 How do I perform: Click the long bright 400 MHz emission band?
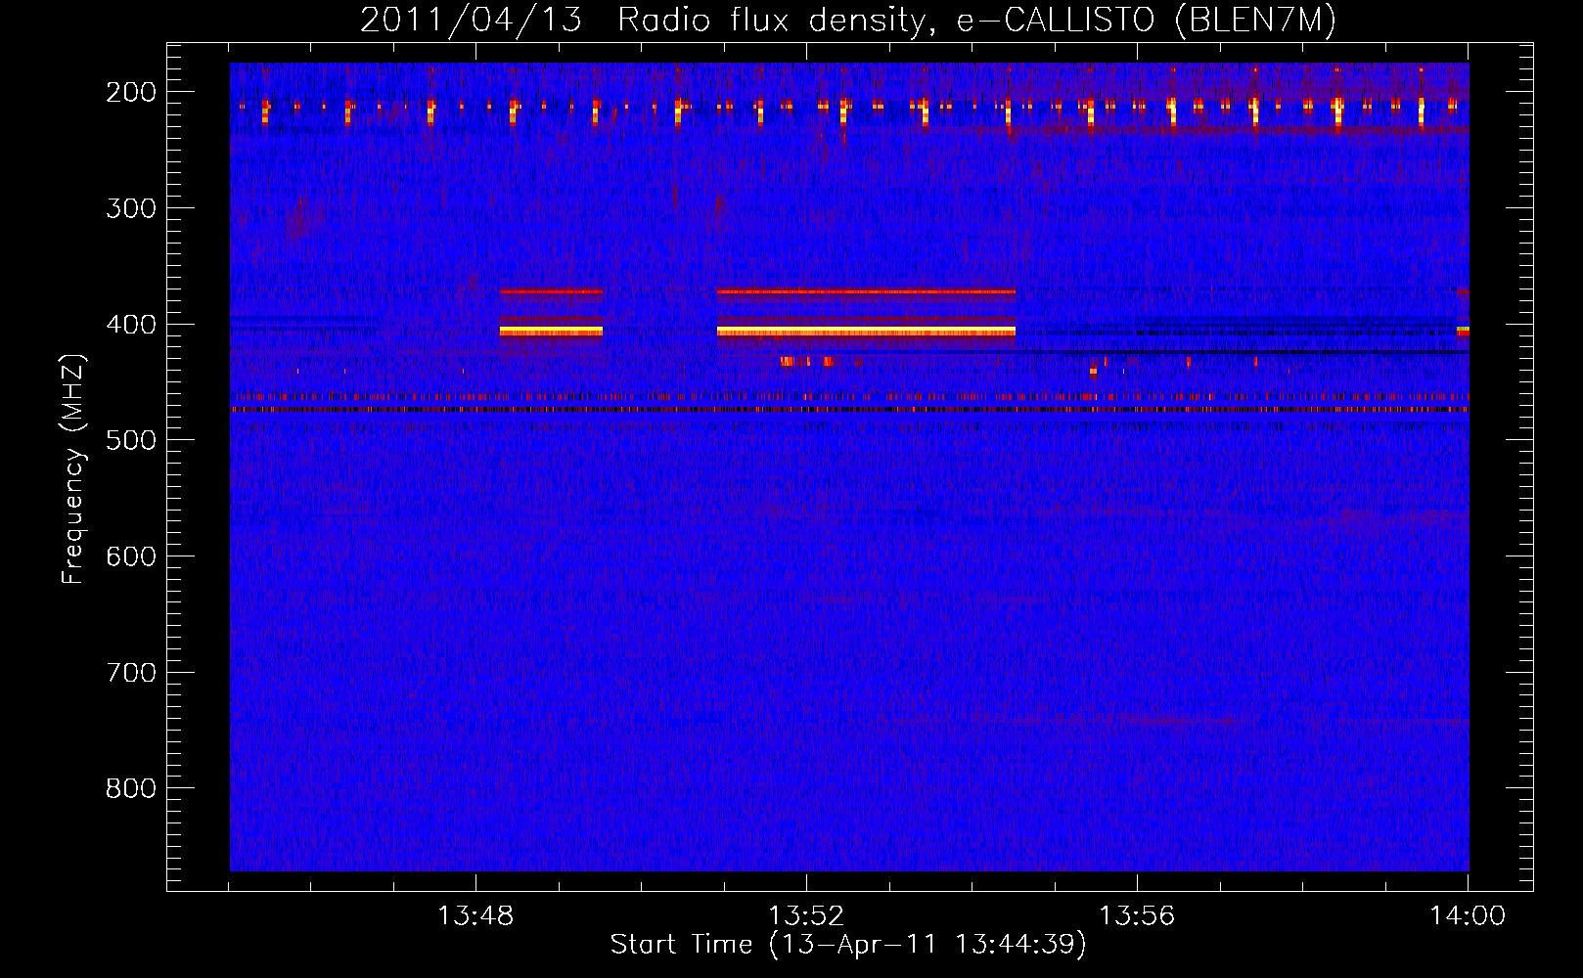coord(866,332)
